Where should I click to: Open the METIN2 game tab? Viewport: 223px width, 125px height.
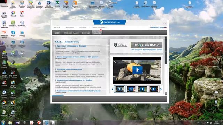(x=57, y=33)
